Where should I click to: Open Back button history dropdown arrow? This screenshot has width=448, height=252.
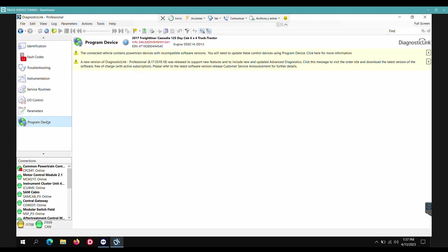pos(25,31)
